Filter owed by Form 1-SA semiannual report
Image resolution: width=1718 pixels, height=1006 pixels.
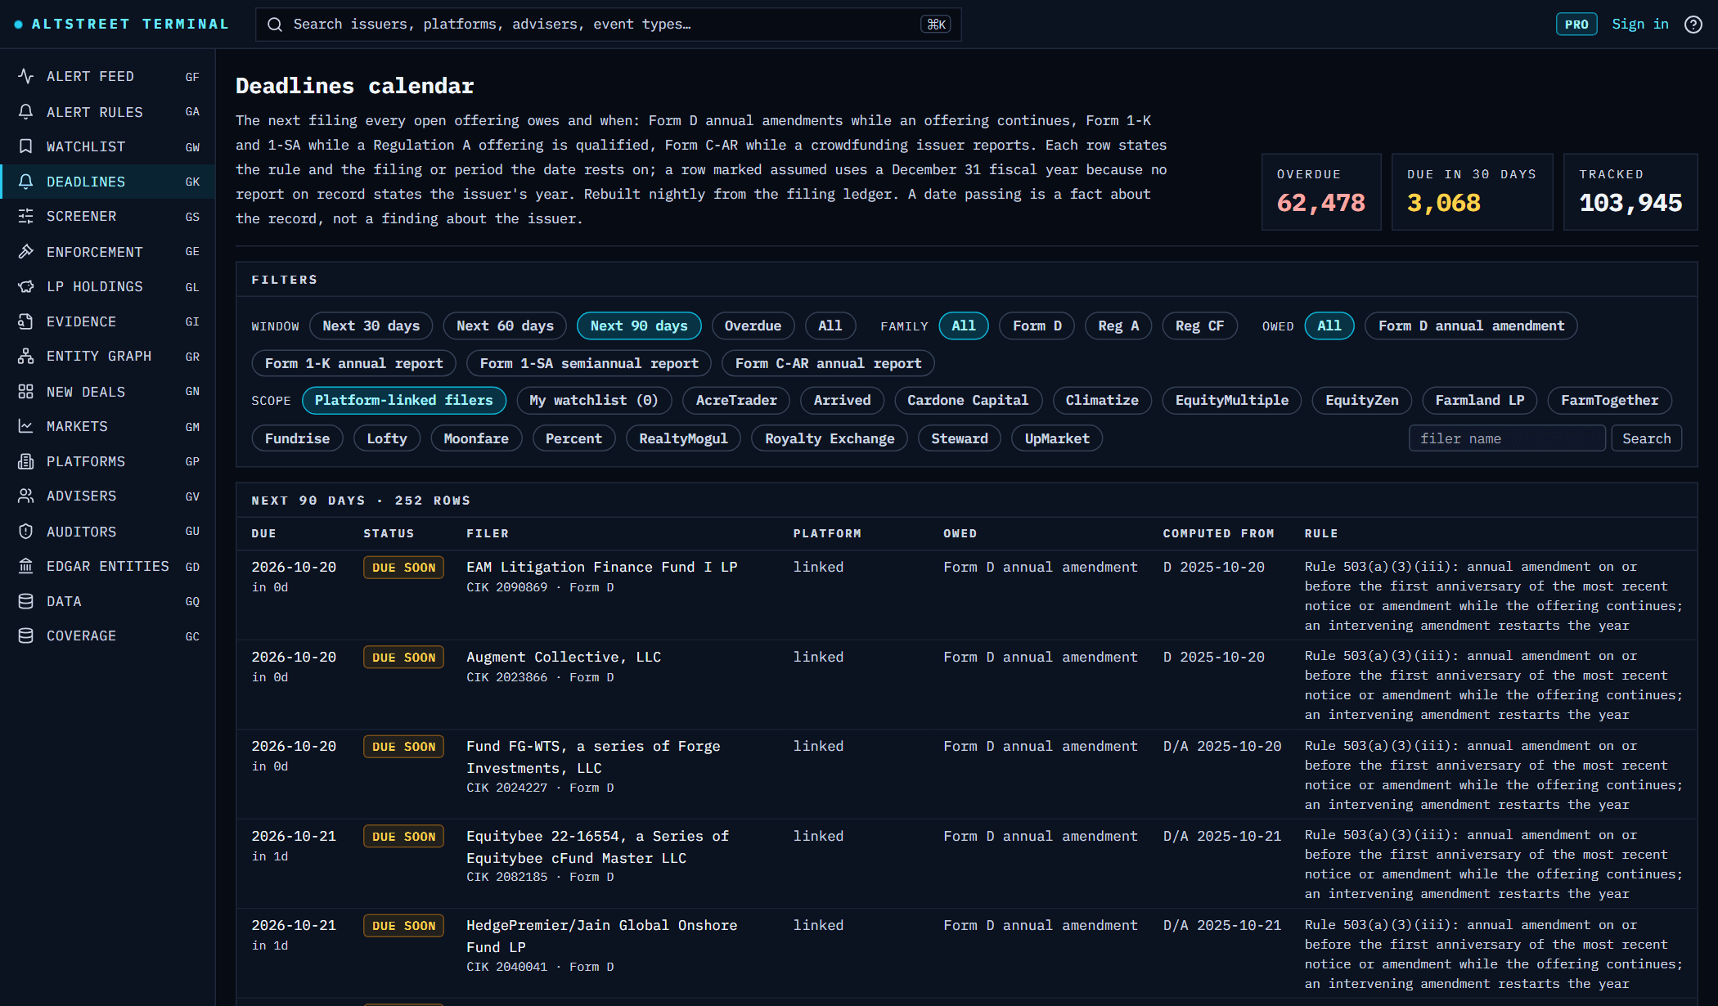tap(589, 363)
